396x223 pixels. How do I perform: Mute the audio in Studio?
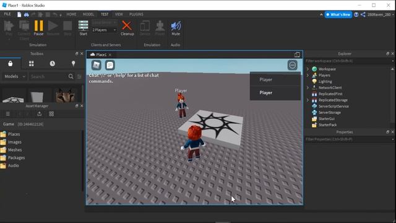click(176, 28)
